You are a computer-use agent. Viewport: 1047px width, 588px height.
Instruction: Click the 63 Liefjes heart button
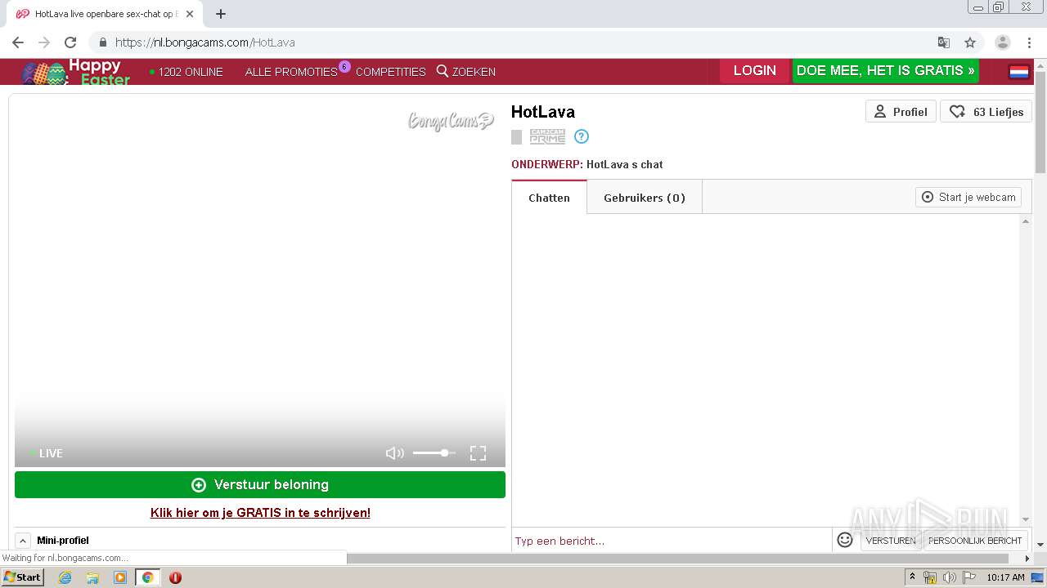coord(986,112)
